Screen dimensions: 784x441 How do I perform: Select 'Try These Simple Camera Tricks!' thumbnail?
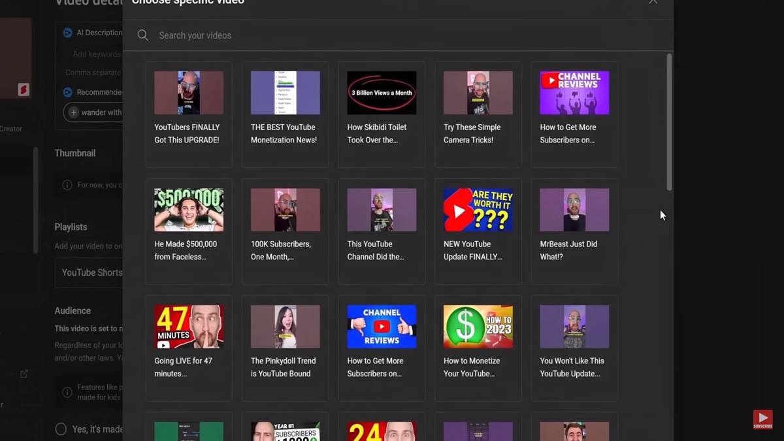pos(478,93)
